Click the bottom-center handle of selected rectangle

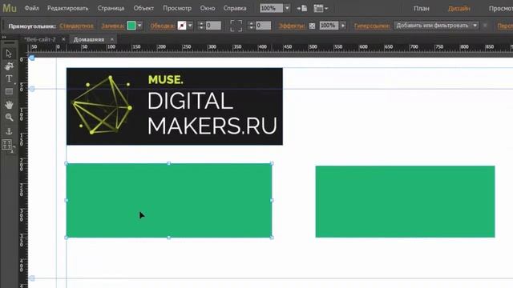(169, 238)
